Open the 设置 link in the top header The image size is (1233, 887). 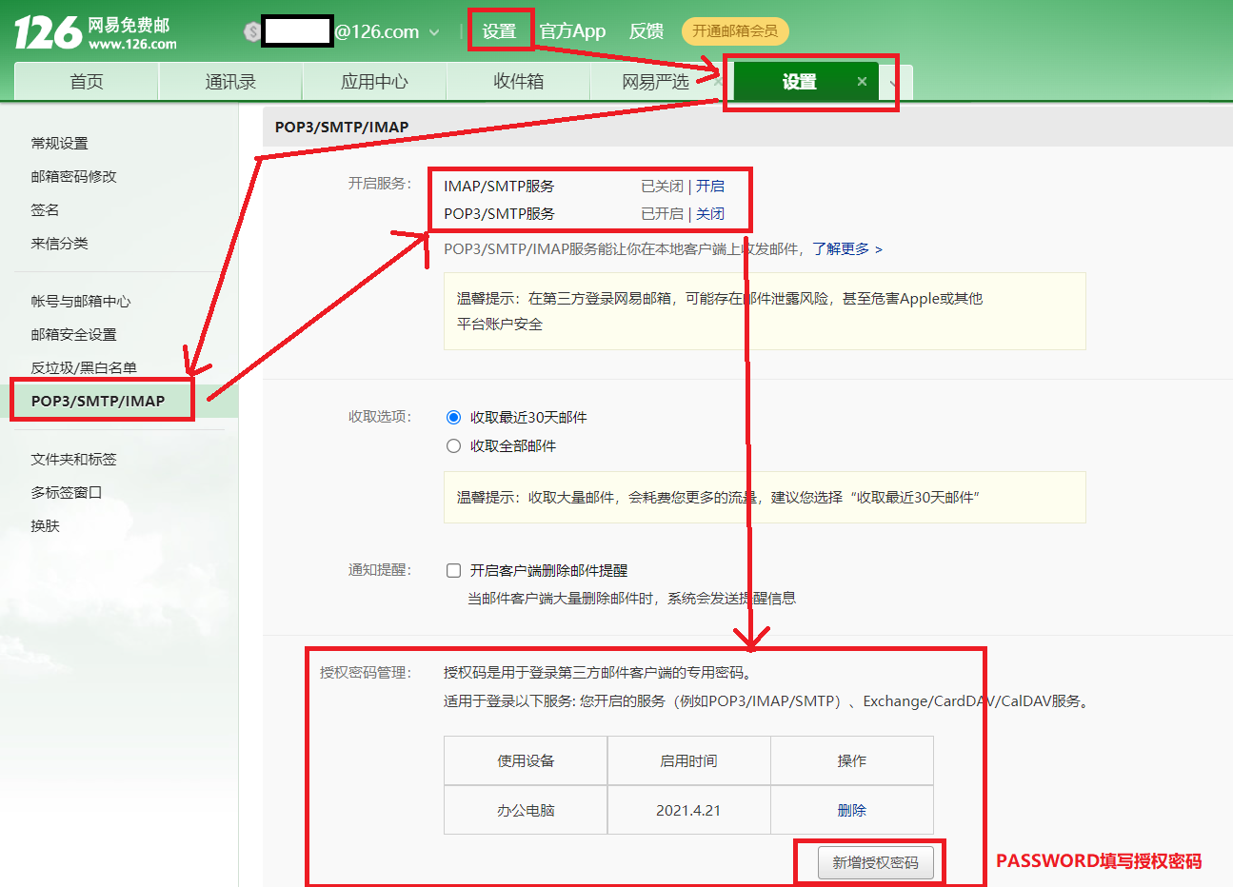pyautogui.click(x=499, y=31)
